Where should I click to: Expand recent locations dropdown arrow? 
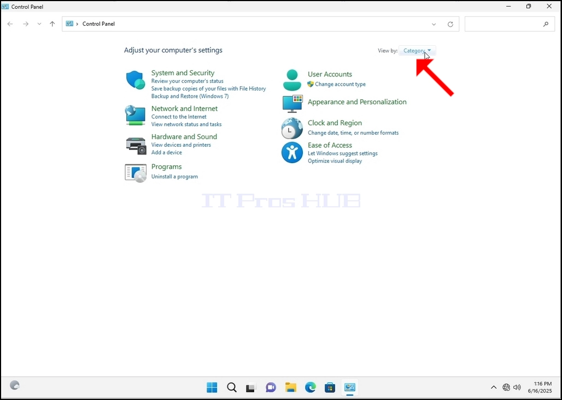click(x=39, y=24)
